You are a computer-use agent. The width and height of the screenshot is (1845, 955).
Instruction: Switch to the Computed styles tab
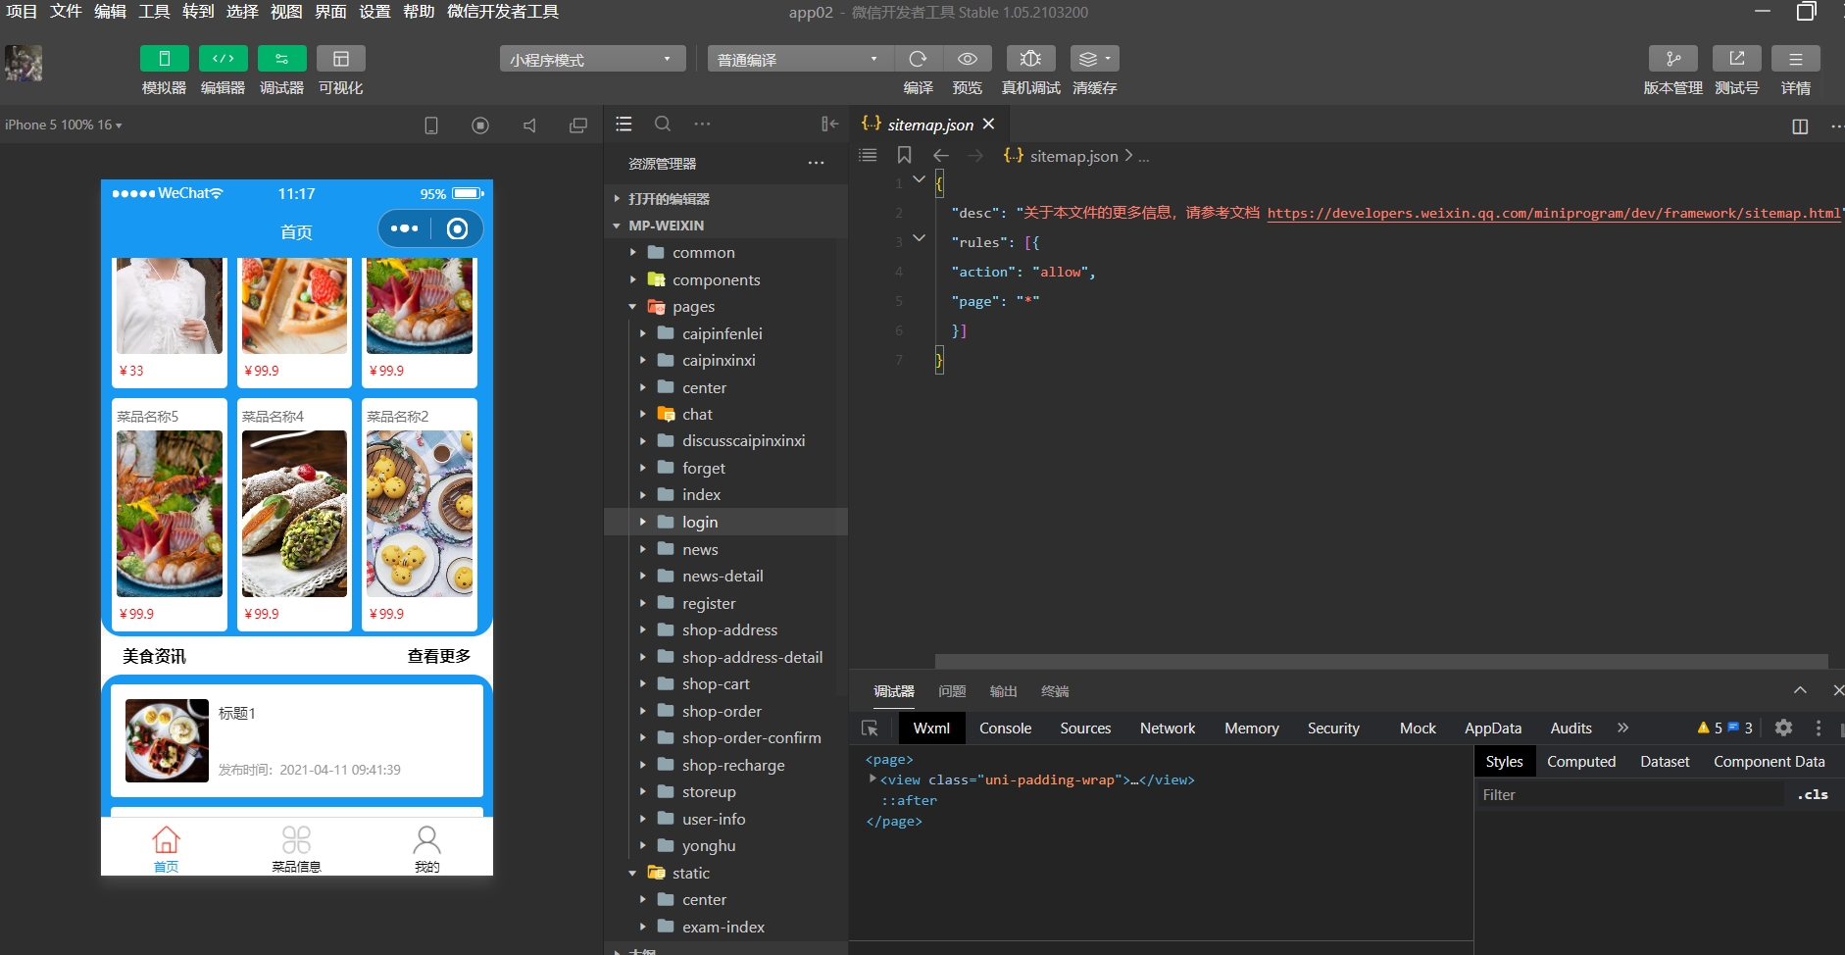pyautogui.click(x=1580, y=762)
